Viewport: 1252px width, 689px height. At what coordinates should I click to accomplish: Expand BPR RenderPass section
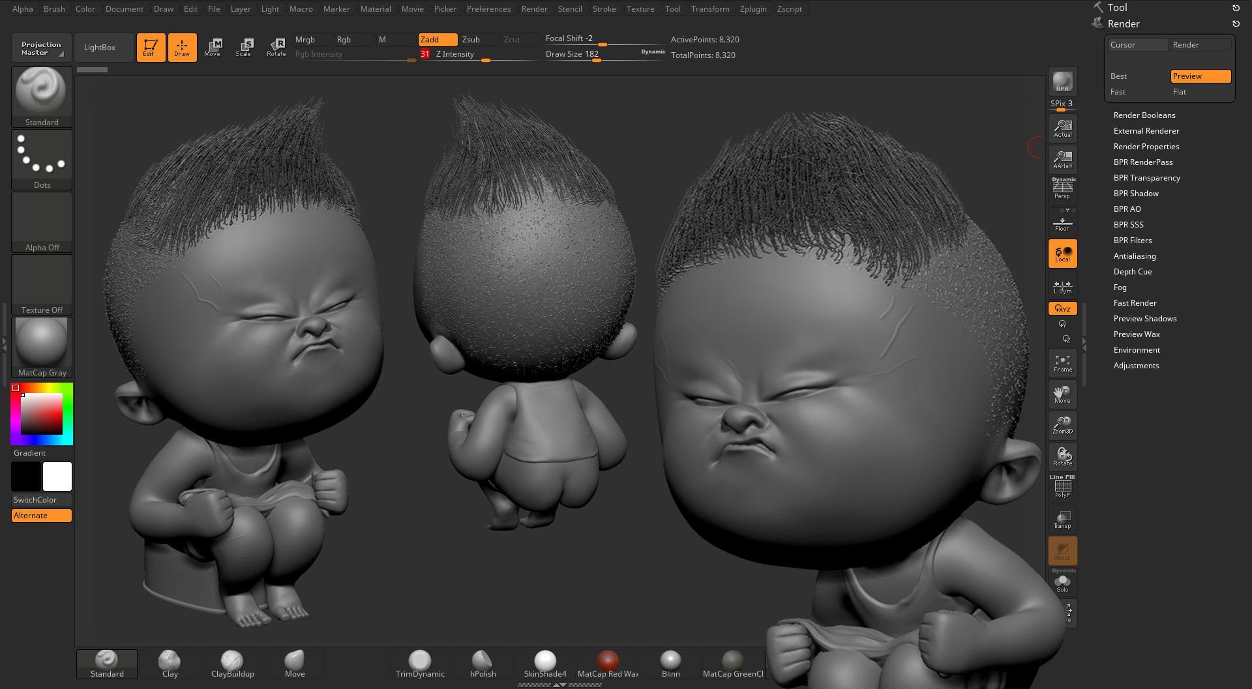[1143, 162]
